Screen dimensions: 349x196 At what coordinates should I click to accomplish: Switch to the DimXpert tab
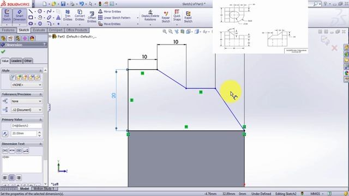click(x=56, y=30)
